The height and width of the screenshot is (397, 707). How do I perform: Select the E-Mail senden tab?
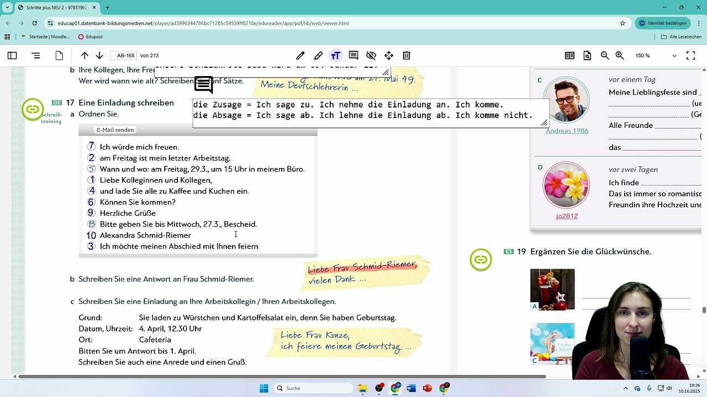point(115,130)
